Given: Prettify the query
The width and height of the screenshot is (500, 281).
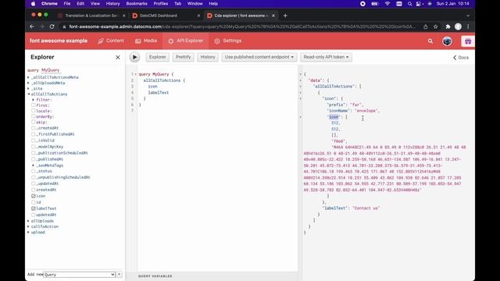Looking at the screenshot, I should [183, 57].
